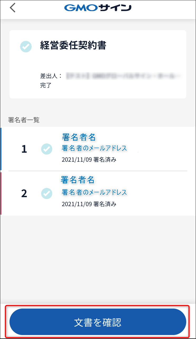196x339 pixels.
Task: Select the document summary card
Action: (98, 64)
